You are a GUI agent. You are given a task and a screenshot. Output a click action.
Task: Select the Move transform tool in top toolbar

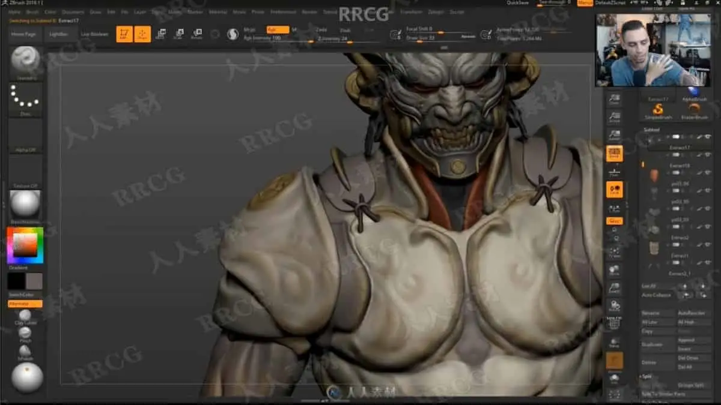tap(160, 34)
